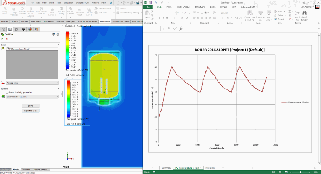Click the Show button
This screenshot has width=321, height=174.
31,105
